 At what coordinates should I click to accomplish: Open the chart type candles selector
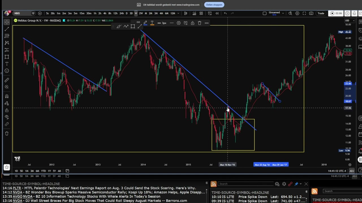tap(186, 13)
